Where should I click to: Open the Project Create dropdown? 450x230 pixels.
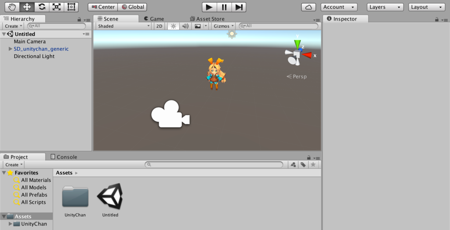click(x=14, y=165)
